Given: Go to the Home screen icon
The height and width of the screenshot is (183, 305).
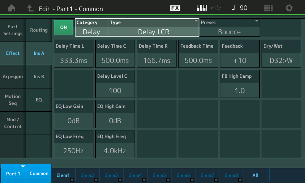Looking at the screenshot, I should click(12, 8).
